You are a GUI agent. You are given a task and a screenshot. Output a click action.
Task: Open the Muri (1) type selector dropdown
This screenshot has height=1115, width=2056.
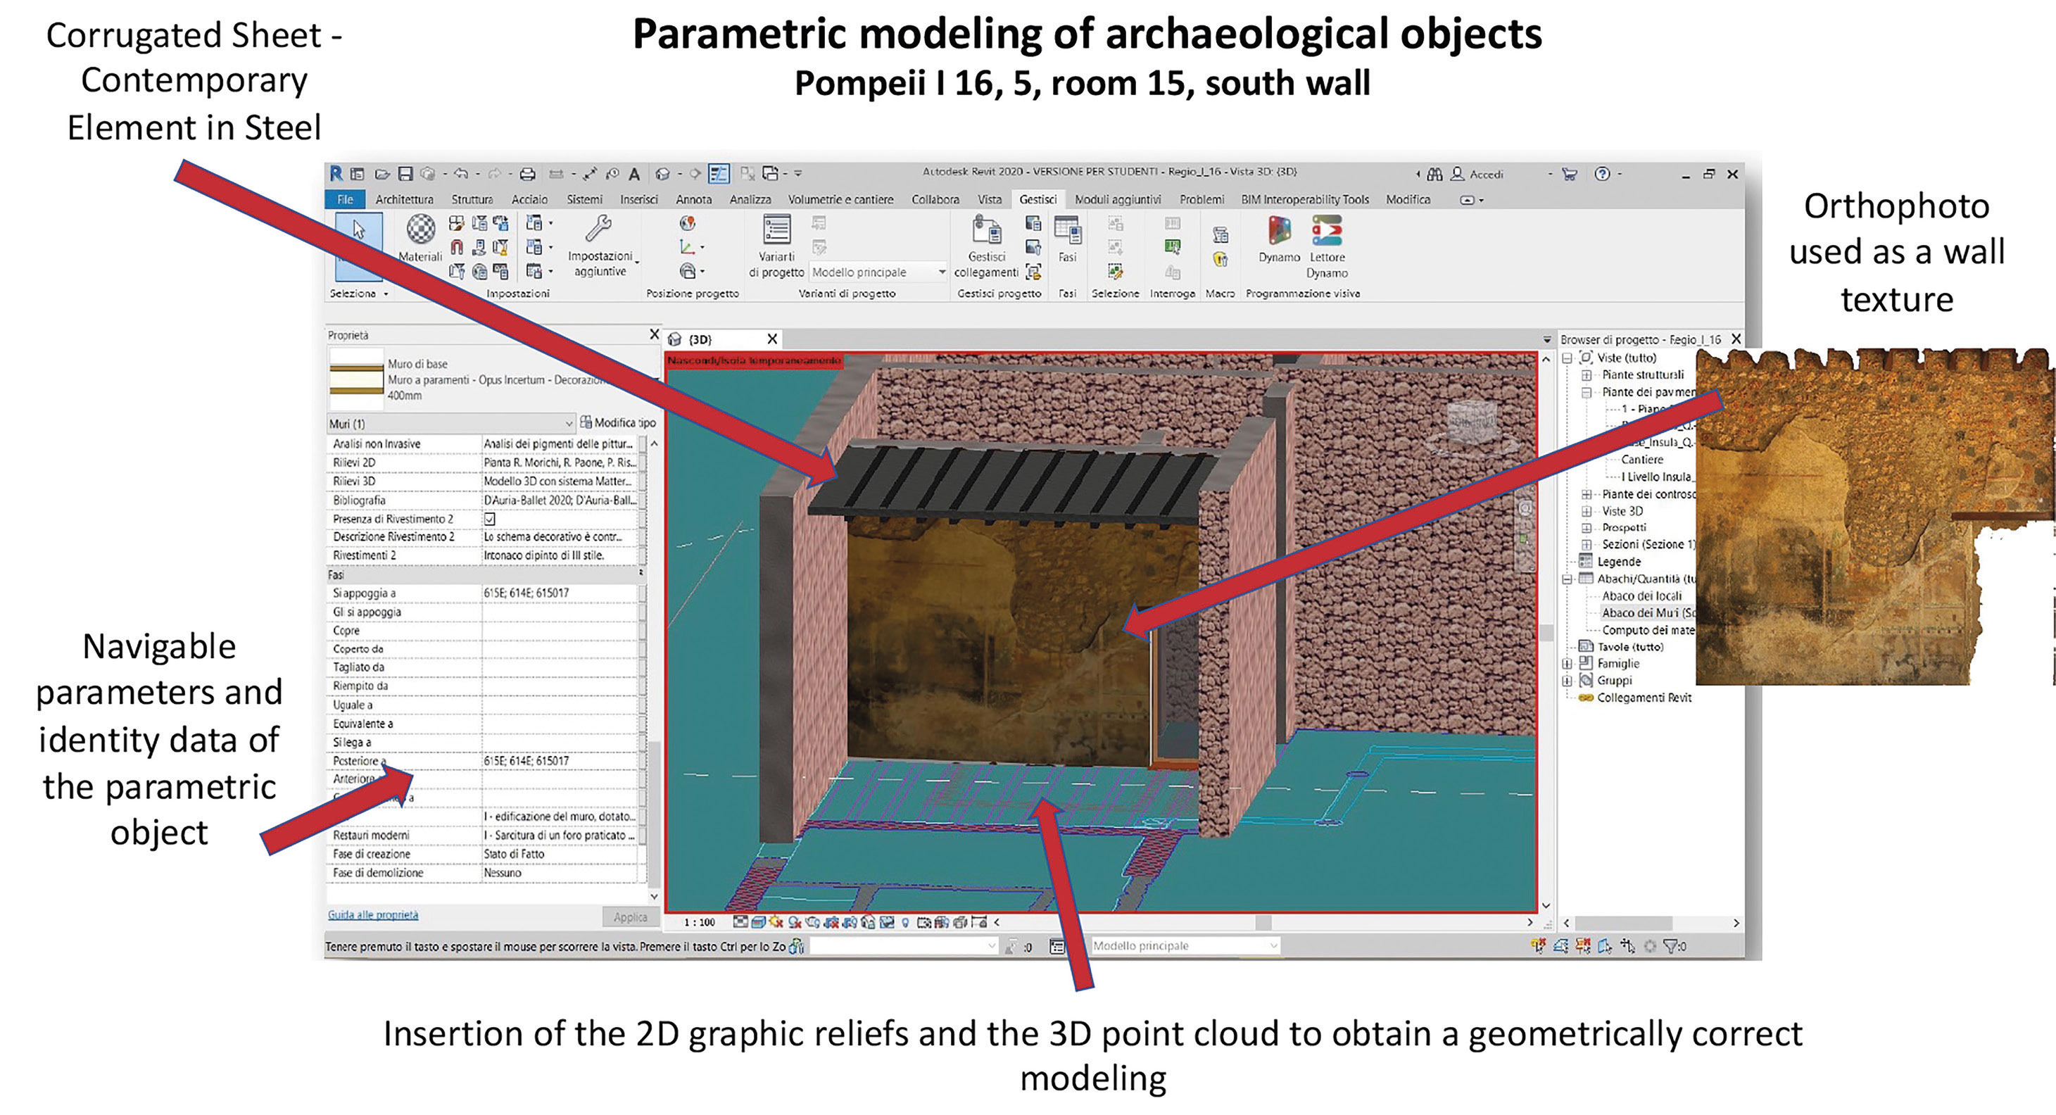pos(451,423)
